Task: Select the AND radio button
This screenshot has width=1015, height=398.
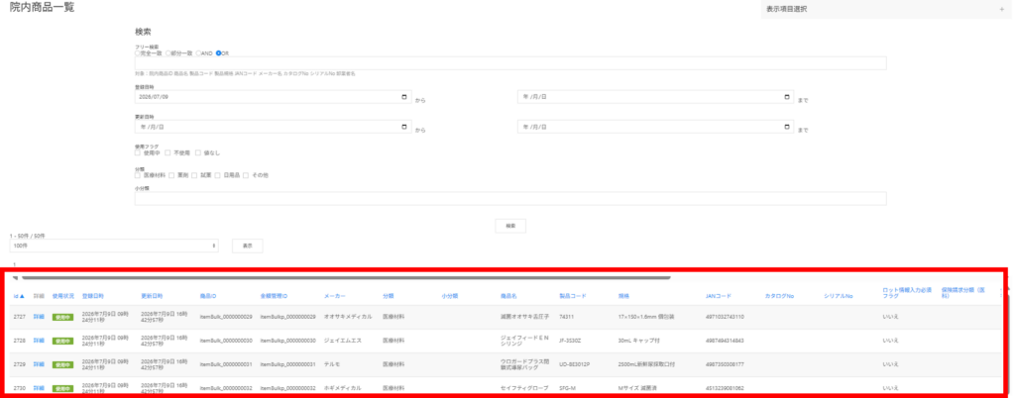Action: (198, 53)
